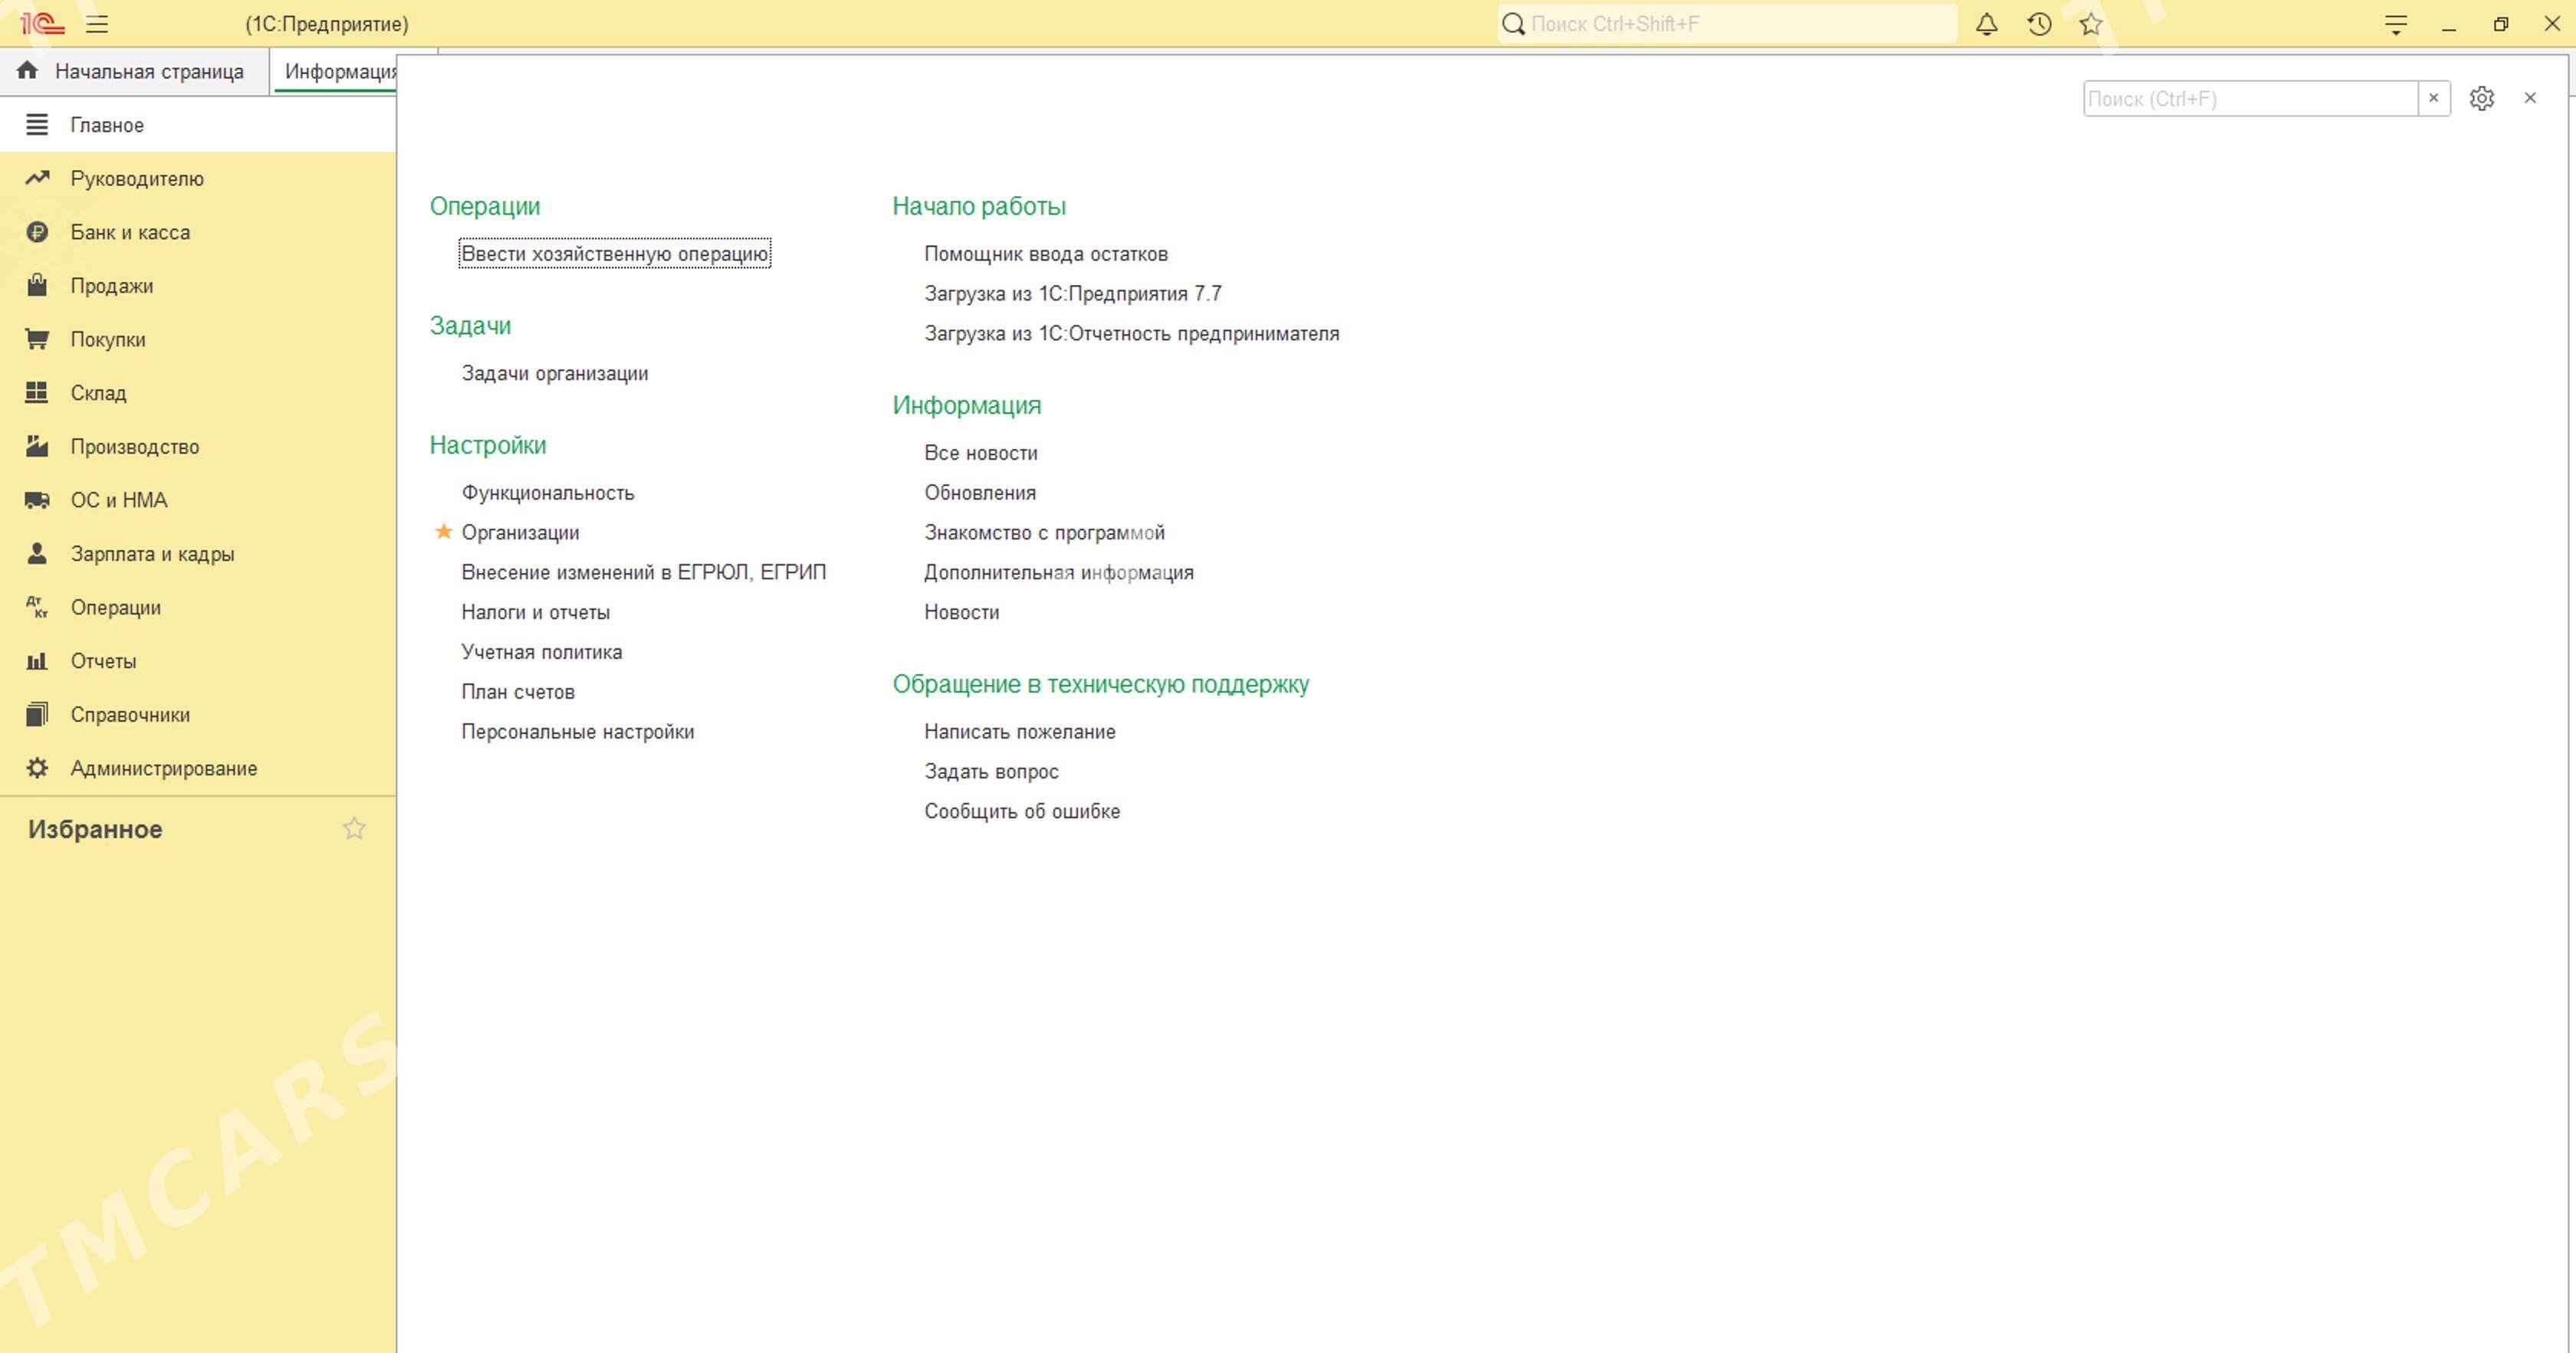
Task: Open Ввести хозяйственную операцию
Action: pos(615,254)
